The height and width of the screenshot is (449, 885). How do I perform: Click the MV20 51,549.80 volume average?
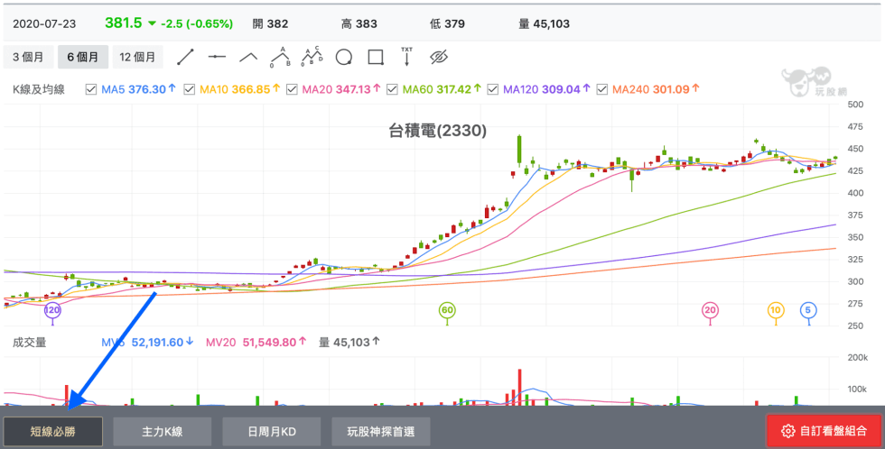pyautogui.click(x=256, y=342)
